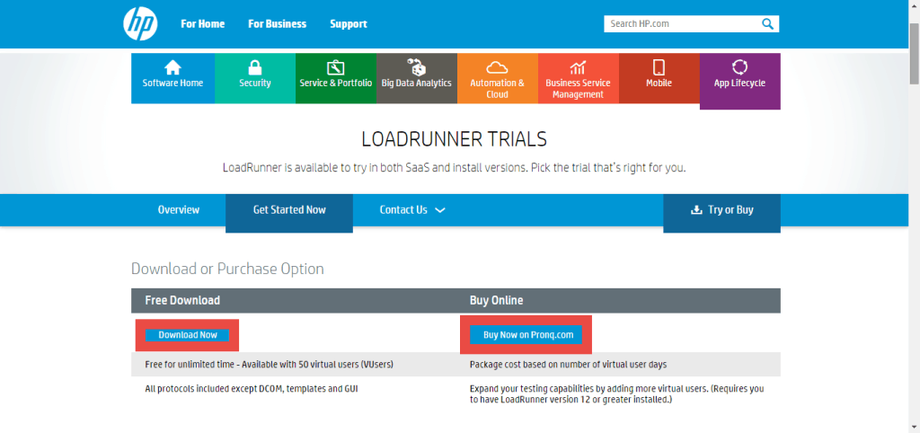Click the Mobile label text
The image size is (920, 433).
659,84
